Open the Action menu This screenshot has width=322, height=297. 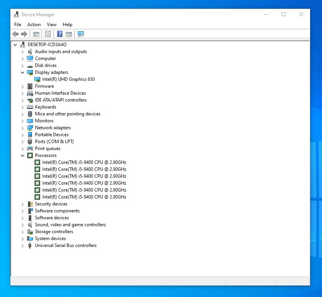point(34,25)
